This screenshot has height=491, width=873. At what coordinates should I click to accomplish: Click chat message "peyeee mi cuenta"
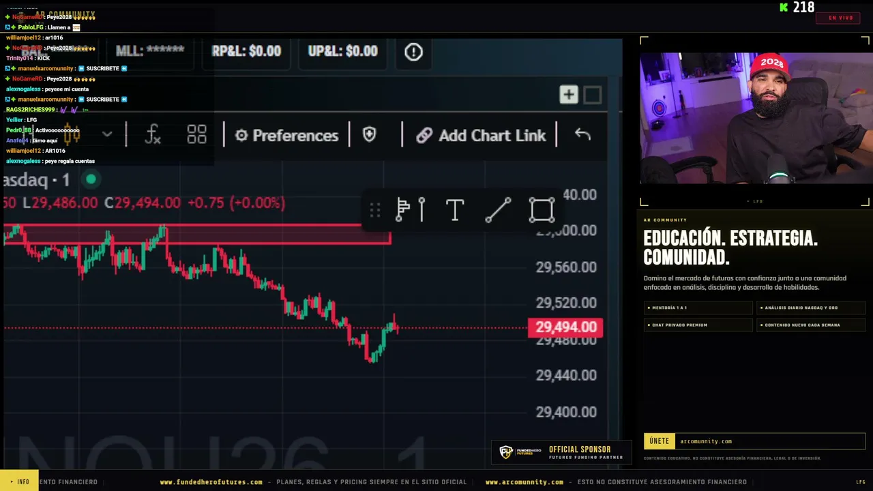tap(67, 89)
